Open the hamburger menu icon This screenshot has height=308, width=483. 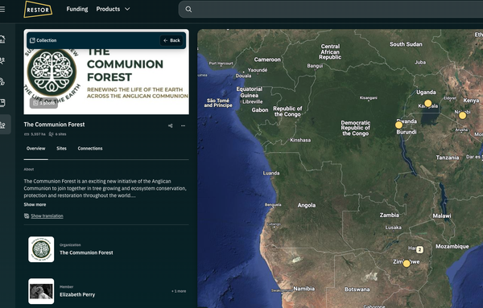2,9
